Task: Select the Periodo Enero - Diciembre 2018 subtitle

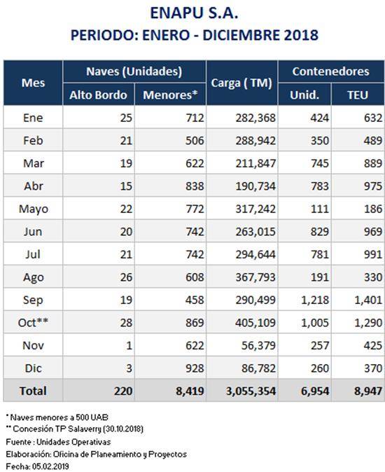Action: (x=195, y=35)
